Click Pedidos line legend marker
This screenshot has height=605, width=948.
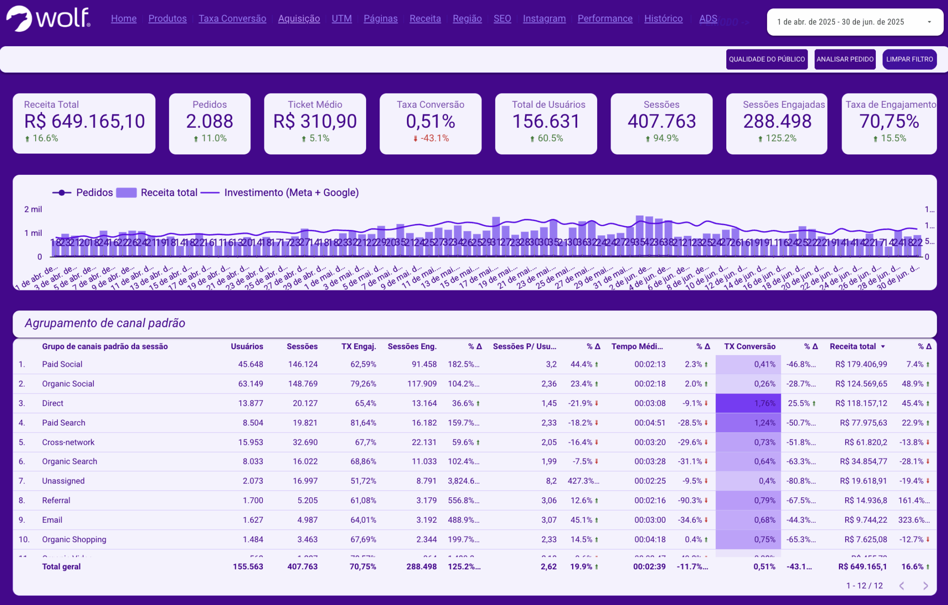coord(62,192)
